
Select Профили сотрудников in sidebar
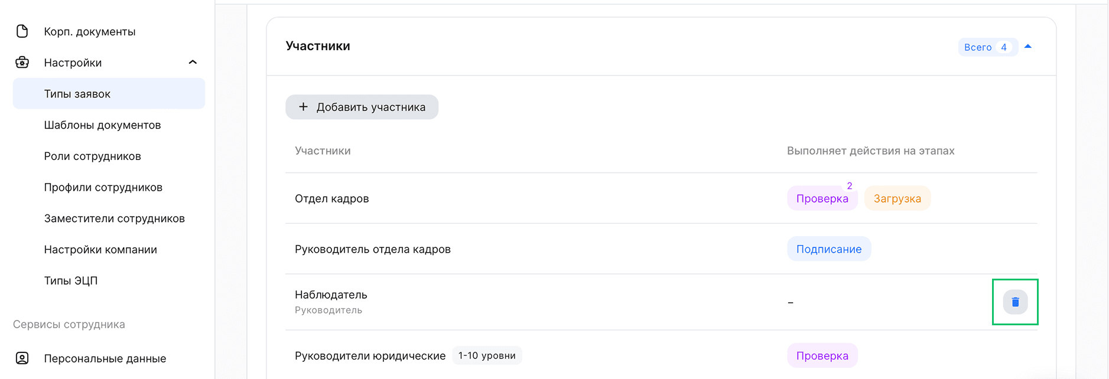(103, 188)
